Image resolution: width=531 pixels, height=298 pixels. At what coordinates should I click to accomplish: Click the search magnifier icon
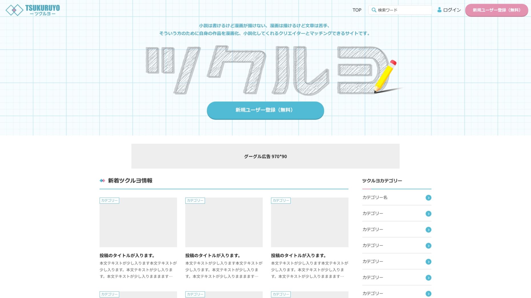tap(374, 10)
